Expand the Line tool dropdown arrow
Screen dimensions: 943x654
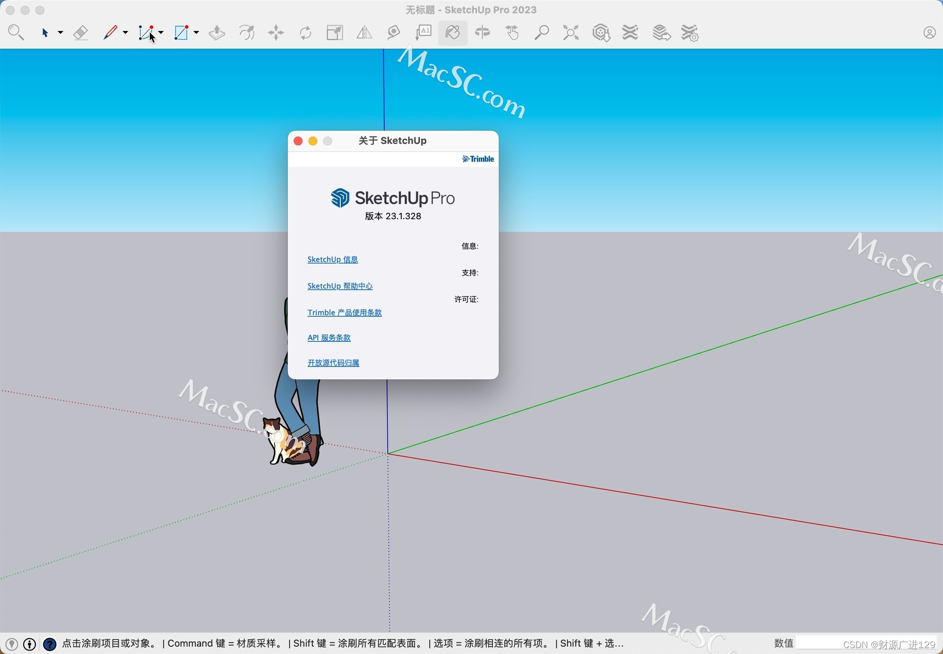click(125, 33)
